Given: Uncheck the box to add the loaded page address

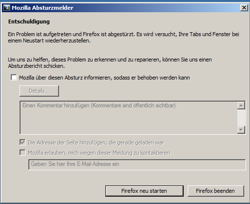Looking at the screenshot, I should tap(22, 143).
